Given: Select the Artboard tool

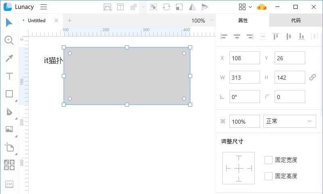Looking at the screenshot, I should click(9, 147).
